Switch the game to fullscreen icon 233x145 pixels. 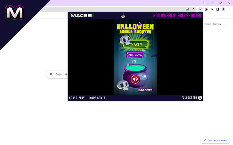coord(200,98)
